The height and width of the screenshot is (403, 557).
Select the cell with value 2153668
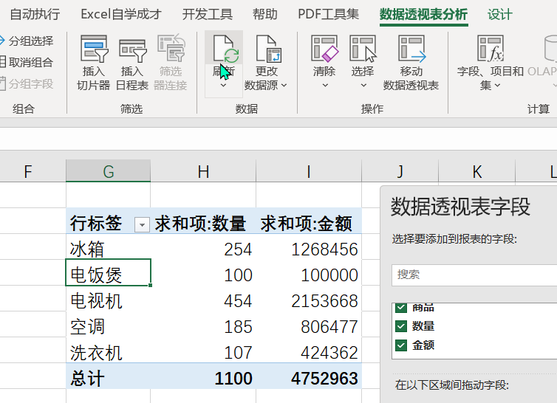[309, 299]
